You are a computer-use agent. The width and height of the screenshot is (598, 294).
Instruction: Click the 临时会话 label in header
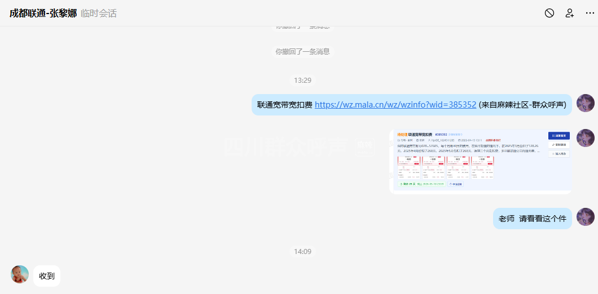point(99,13)
